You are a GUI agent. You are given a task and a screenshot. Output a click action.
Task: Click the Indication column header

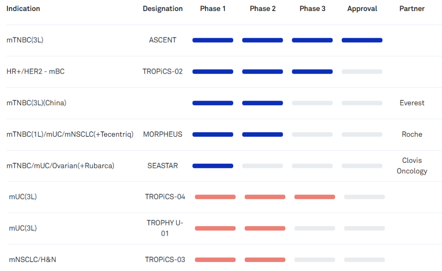tap(23, 9)
